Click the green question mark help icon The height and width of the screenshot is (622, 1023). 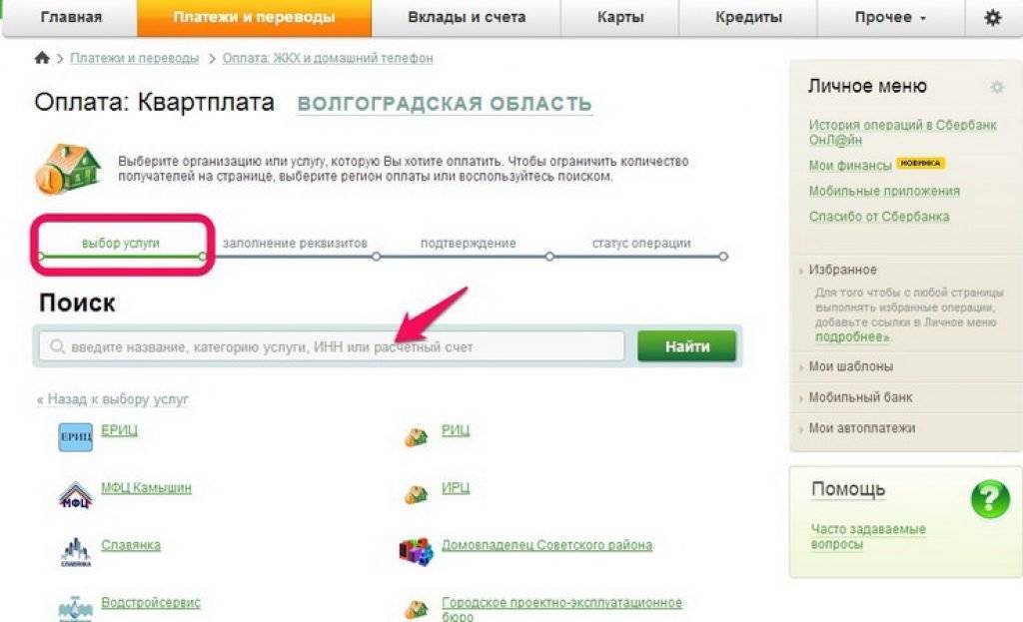[x=990, y=499]
